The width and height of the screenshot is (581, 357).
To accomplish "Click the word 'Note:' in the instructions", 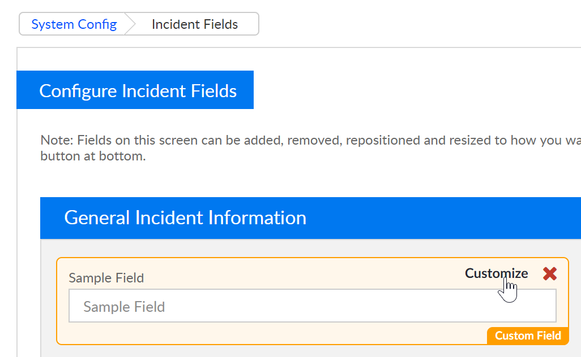I will tap(57, 140).
